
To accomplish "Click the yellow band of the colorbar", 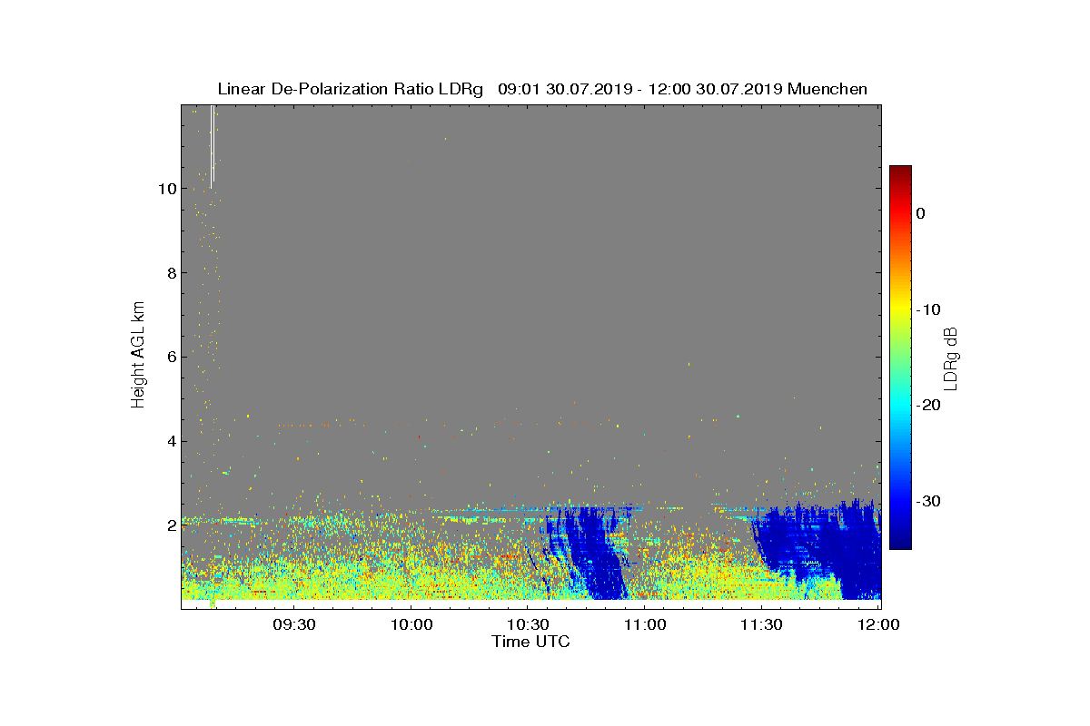I will [900, 309].
